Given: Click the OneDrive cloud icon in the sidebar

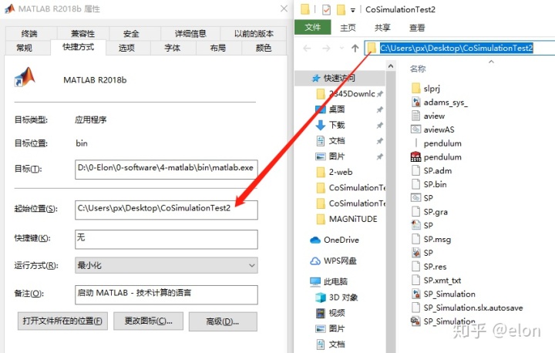Looking at the screenshot, I should click(x=315, y=240).
